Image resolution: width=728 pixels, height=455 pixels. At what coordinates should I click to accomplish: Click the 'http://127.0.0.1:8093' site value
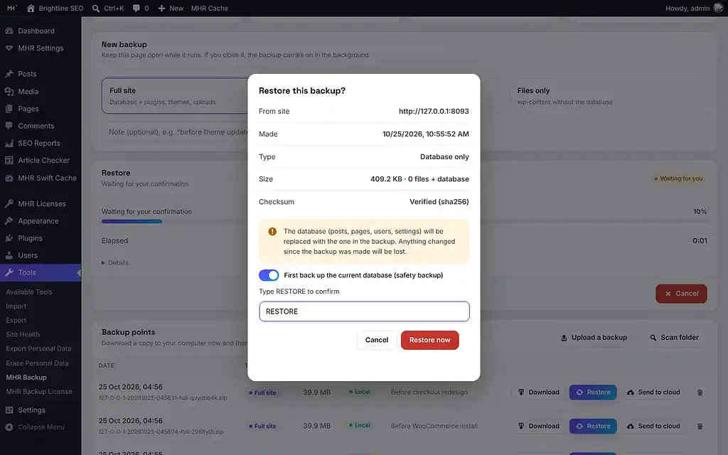(434, 111)
